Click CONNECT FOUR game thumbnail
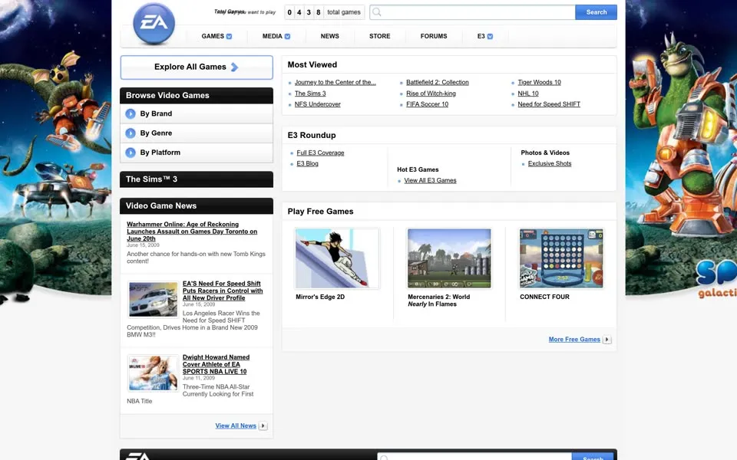This screenshot has height=460, width=737. [x=561, y=258]
